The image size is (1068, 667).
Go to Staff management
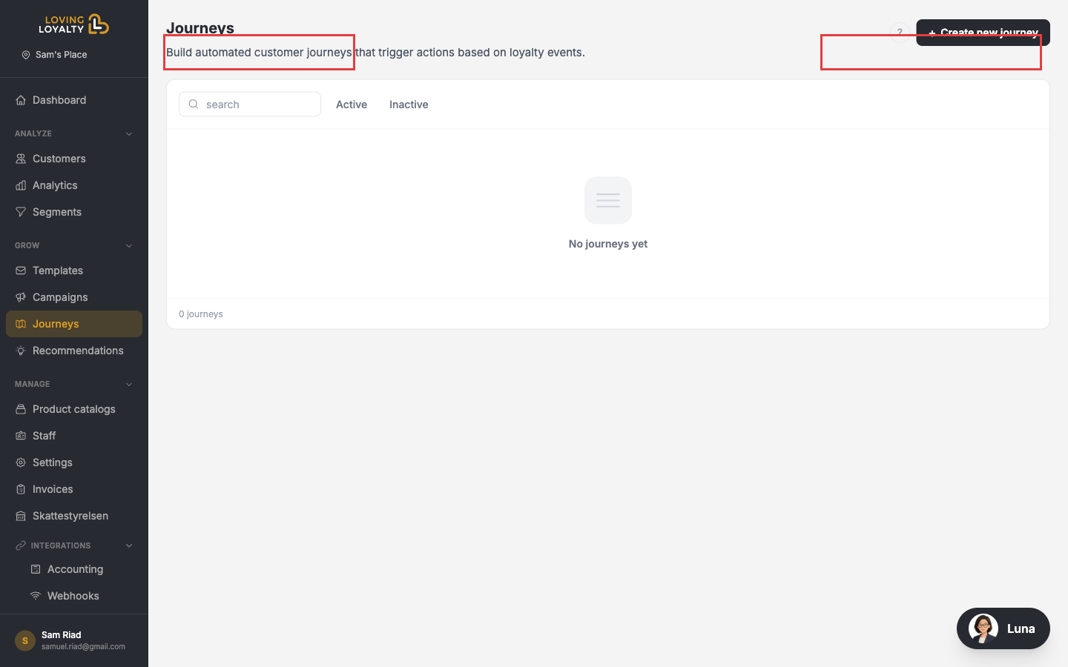click(74, 436)
